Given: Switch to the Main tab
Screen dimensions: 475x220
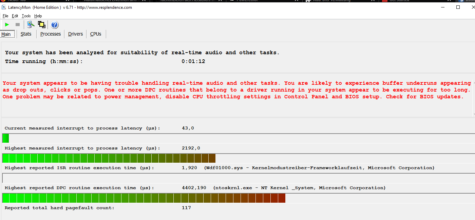Looking at the screenshot, I should click(6, 34).
